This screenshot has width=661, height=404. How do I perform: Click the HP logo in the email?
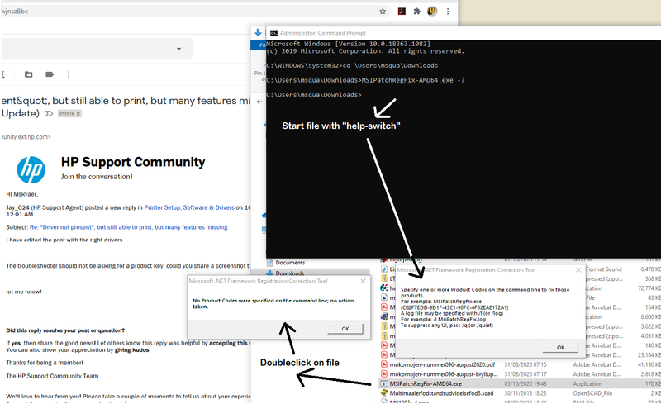pyautogui.click(x=35, y=170)
